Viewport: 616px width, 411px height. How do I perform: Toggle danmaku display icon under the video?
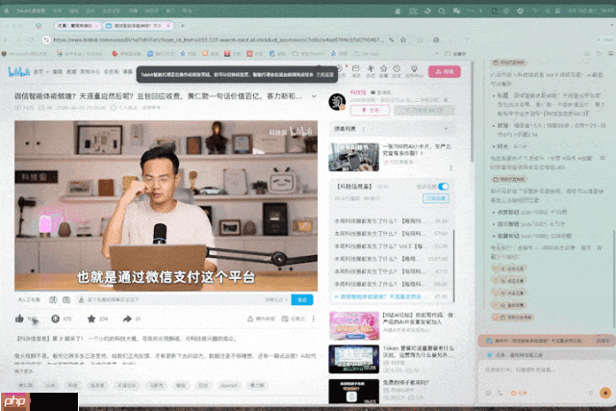(x=53, y=299)
